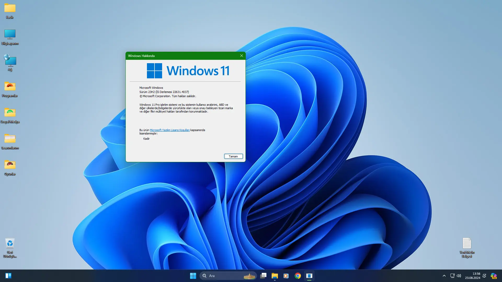Click the Sürüm 23H2 build text

(x=164, y=92)
